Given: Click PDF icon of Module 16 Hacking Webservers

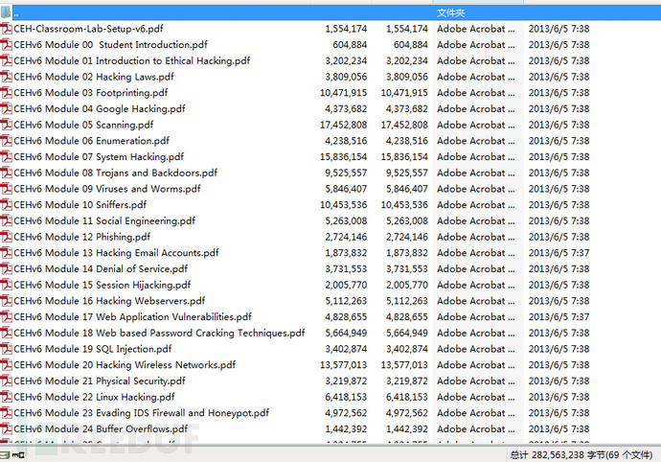Looking at the screenshot, I should point(6,301).
